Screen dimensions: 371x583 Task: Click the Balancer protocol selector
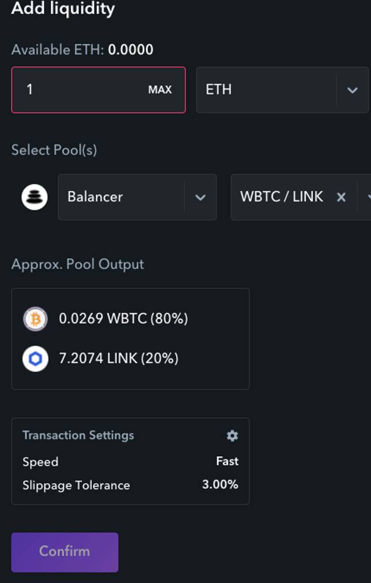click(x=137, y=197)
